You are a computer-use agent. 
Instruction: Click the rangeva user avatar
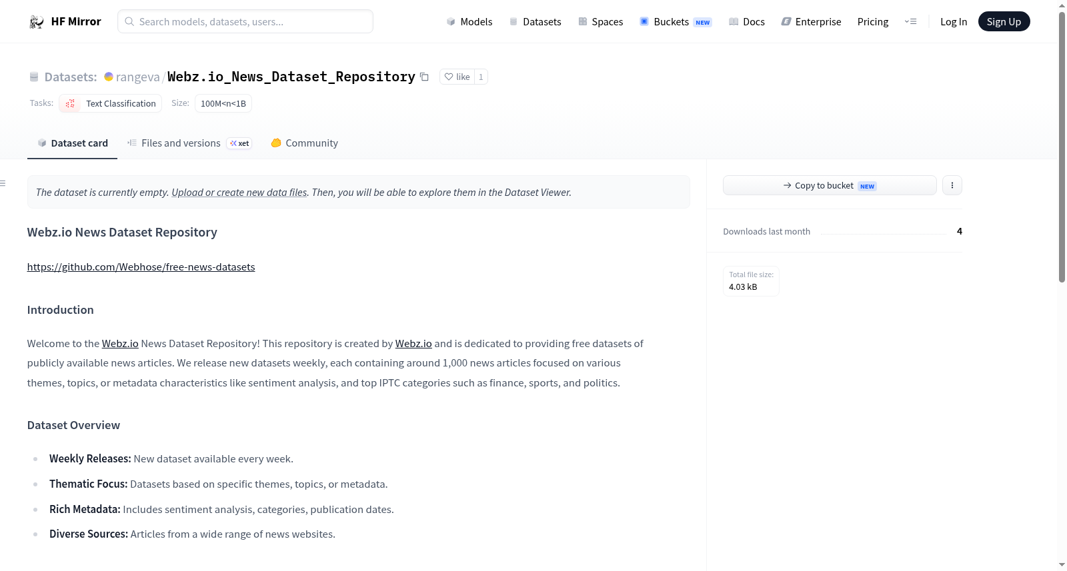click(109, 77)
